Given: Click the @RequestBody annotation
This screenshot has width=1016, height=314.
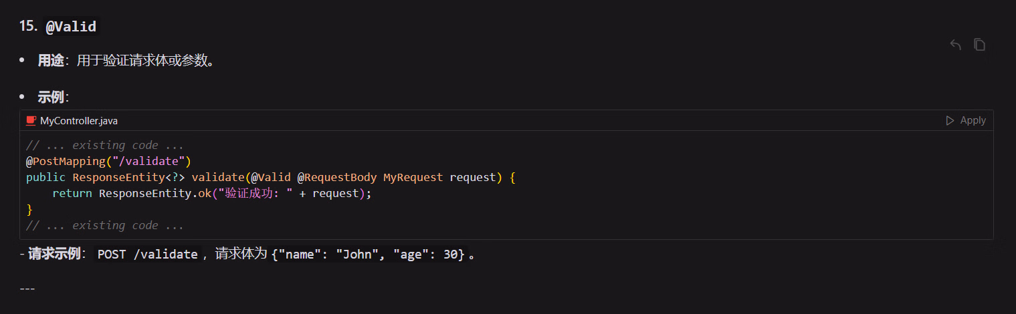Looking at the screenshot, I should (337, 177).
